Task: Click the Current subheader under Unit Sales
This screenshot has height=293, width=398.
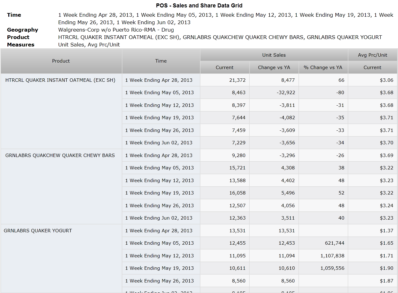Action: pos(225,68)
